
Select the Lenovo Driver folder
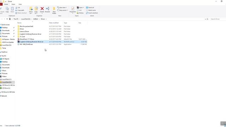point(24,31)
